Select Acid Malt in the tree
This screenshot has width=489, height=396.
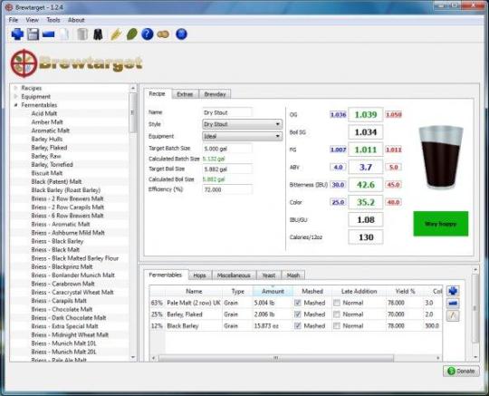click(x=44, y=113)
